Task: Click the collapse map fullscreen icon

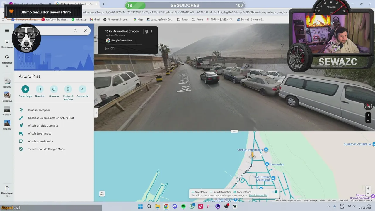Action: (102, 194)
